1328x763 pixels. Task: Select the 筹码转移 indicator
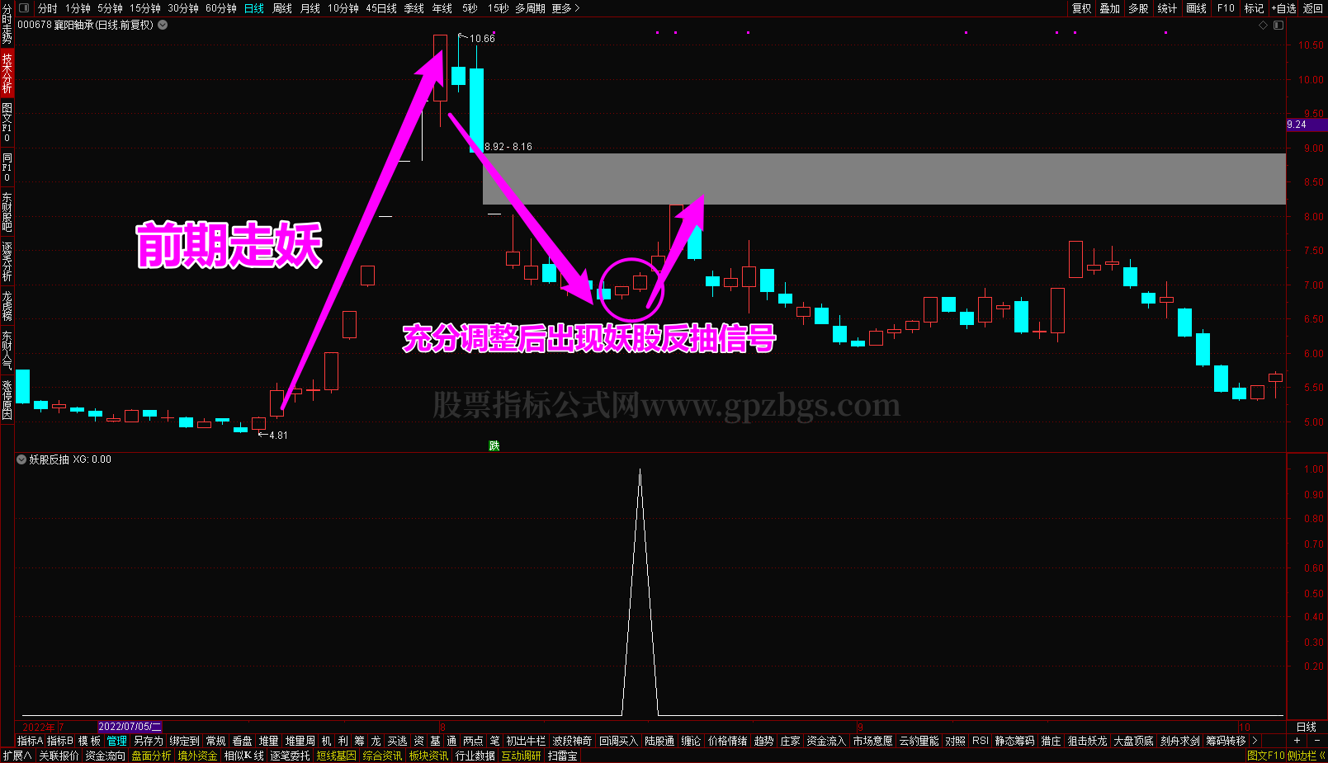[x=1226, y=741]
